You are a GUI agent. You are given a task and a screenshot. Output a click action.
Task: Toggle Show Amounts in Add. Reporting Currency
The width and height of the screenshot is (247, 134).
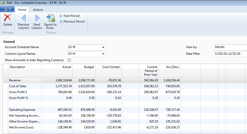69,60
